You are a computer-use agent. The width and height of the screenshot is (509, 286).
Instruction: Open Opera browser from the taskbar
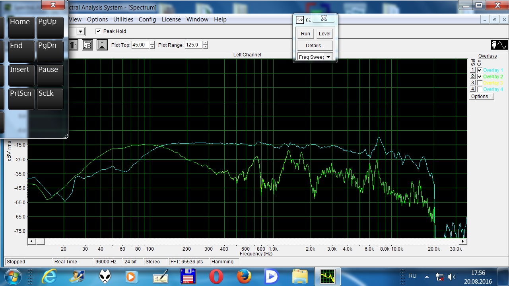216,276
